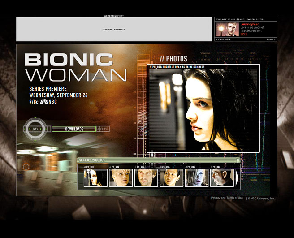Open the NAV dial center label
This screenshot has width=294, height=238.
[x=35, y=129]
